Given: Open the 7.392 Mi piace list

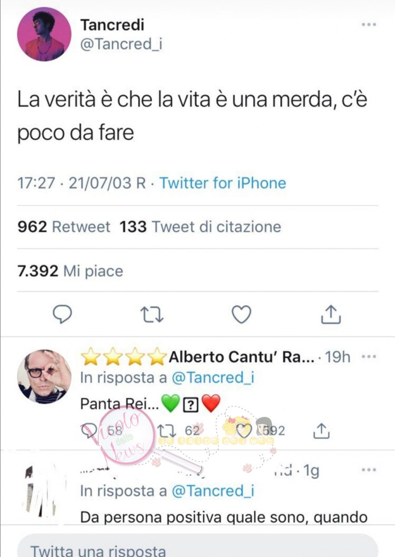Looking at the screenshot, I should [x=70, y=271].
